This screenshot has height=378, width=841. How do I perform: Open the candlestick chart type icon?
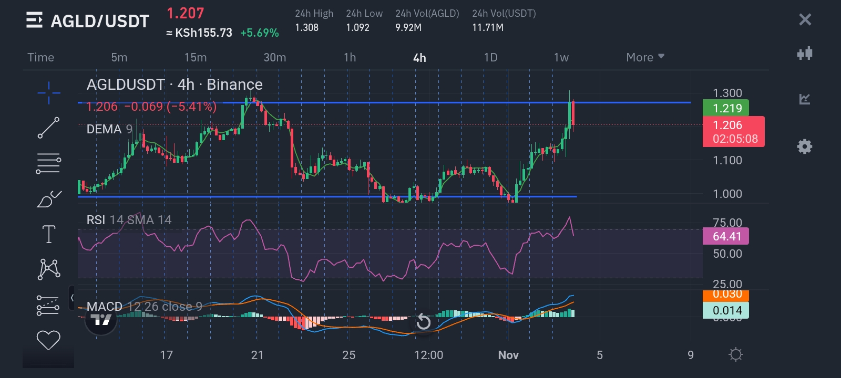[804, 53]
